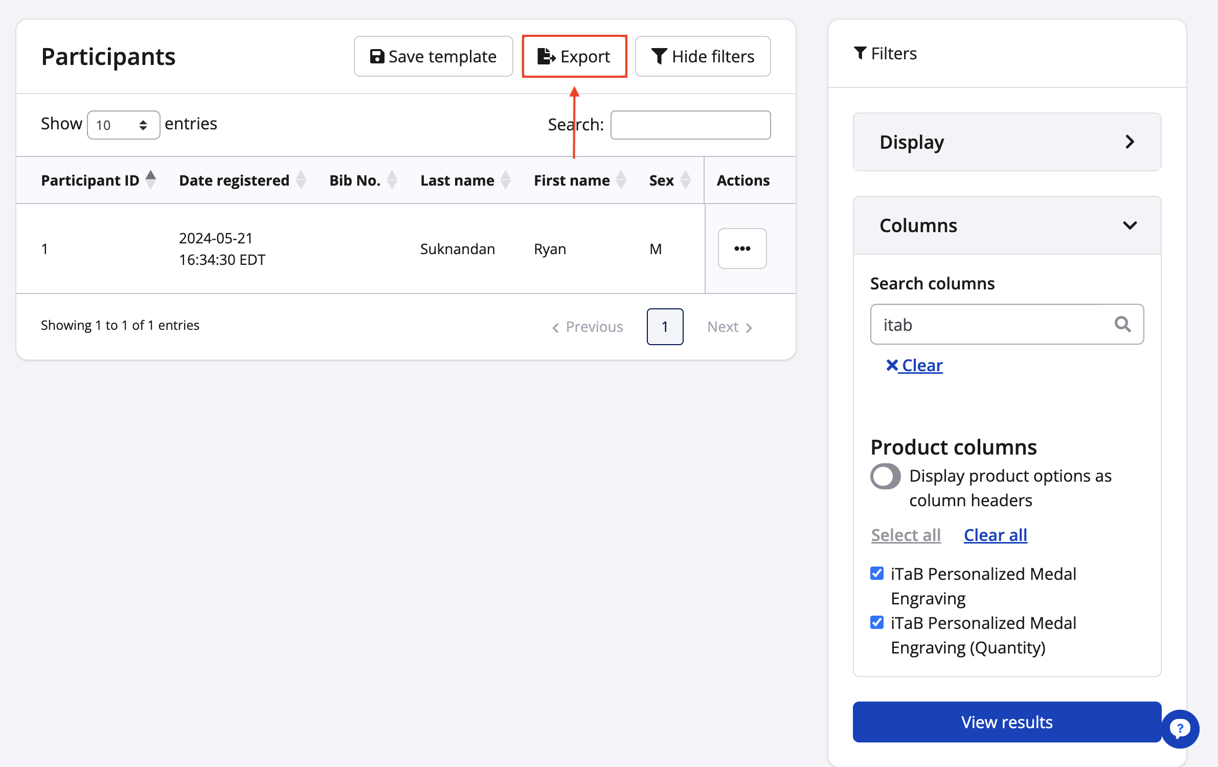Open the help chat bubble
The width and height of the screenshot is (1218, 767).
1180,728
